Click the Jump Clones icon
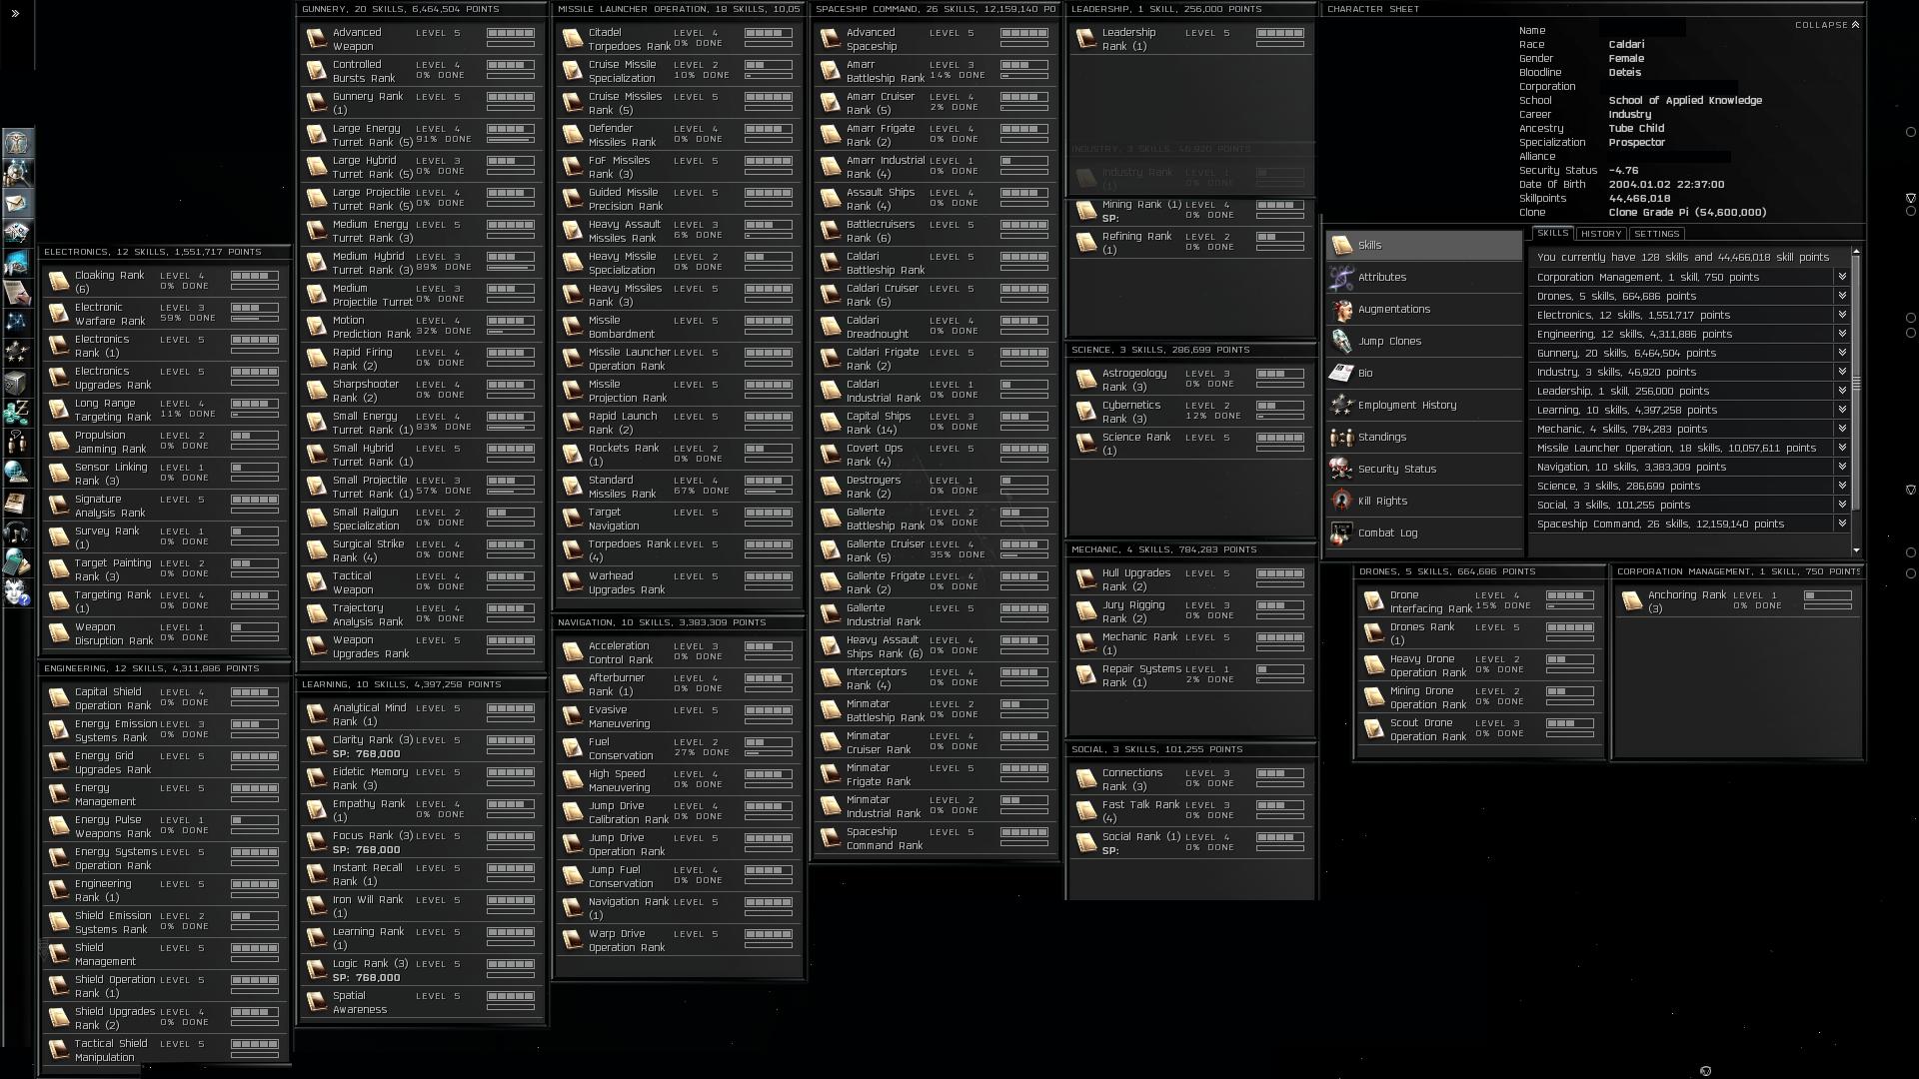 click(1341, 342)
